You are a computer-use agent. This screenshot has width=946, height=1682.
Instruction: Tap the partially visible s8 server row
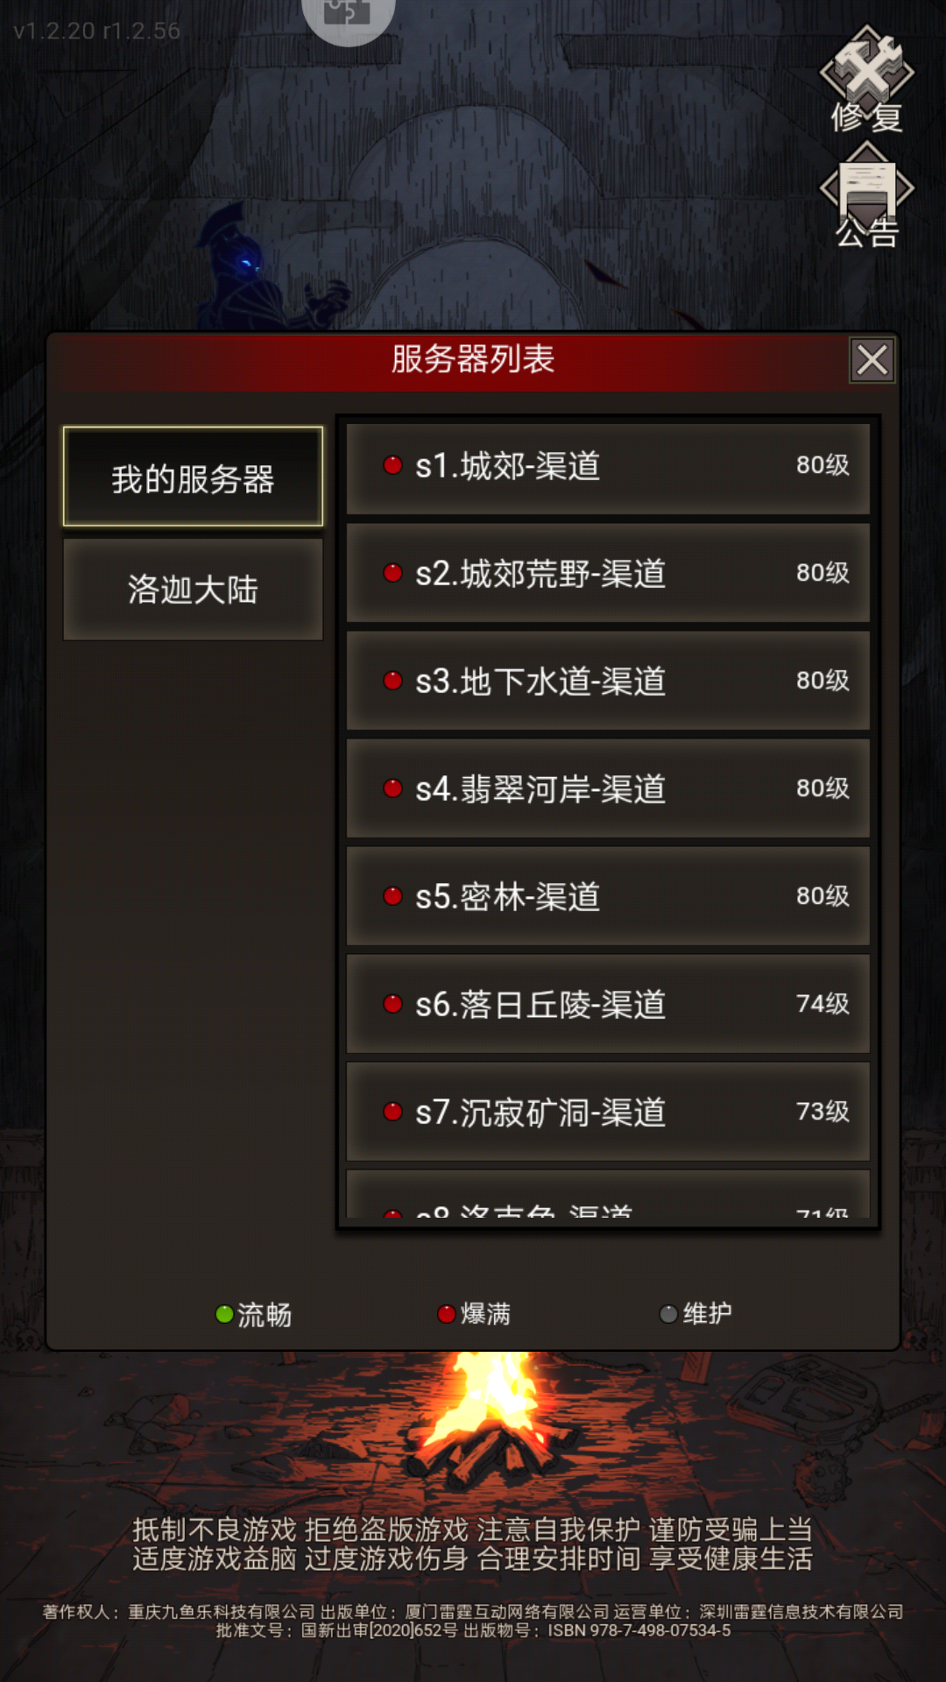pyautogui.click(x=608, y=1194)
